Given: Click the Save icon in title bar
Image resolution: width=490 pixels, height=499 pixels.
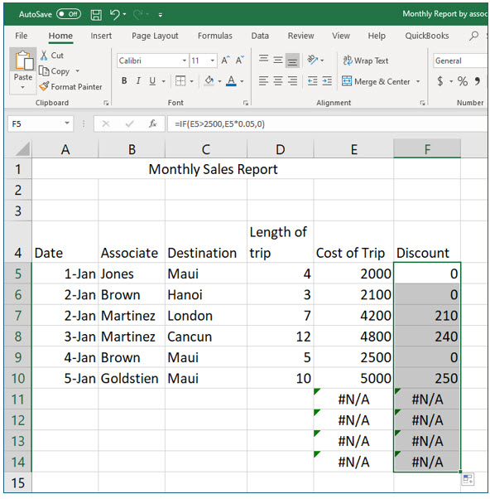Looking at the screenshot, I should point(96,15).
